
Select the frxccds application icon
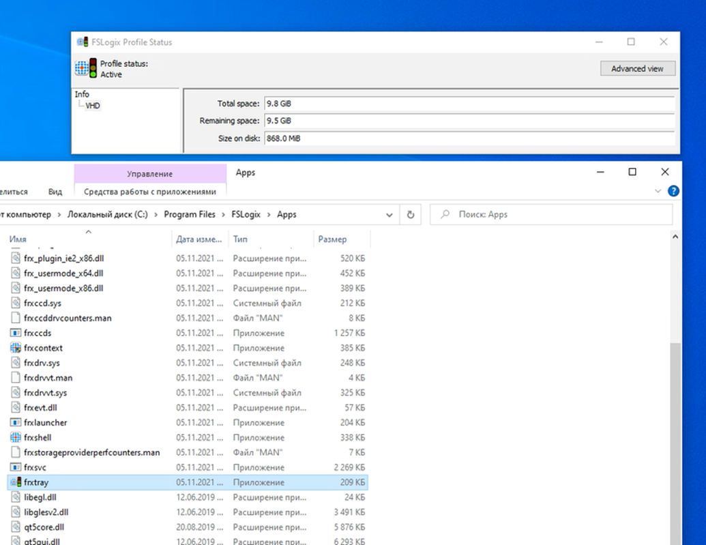[x=16, y=333]
